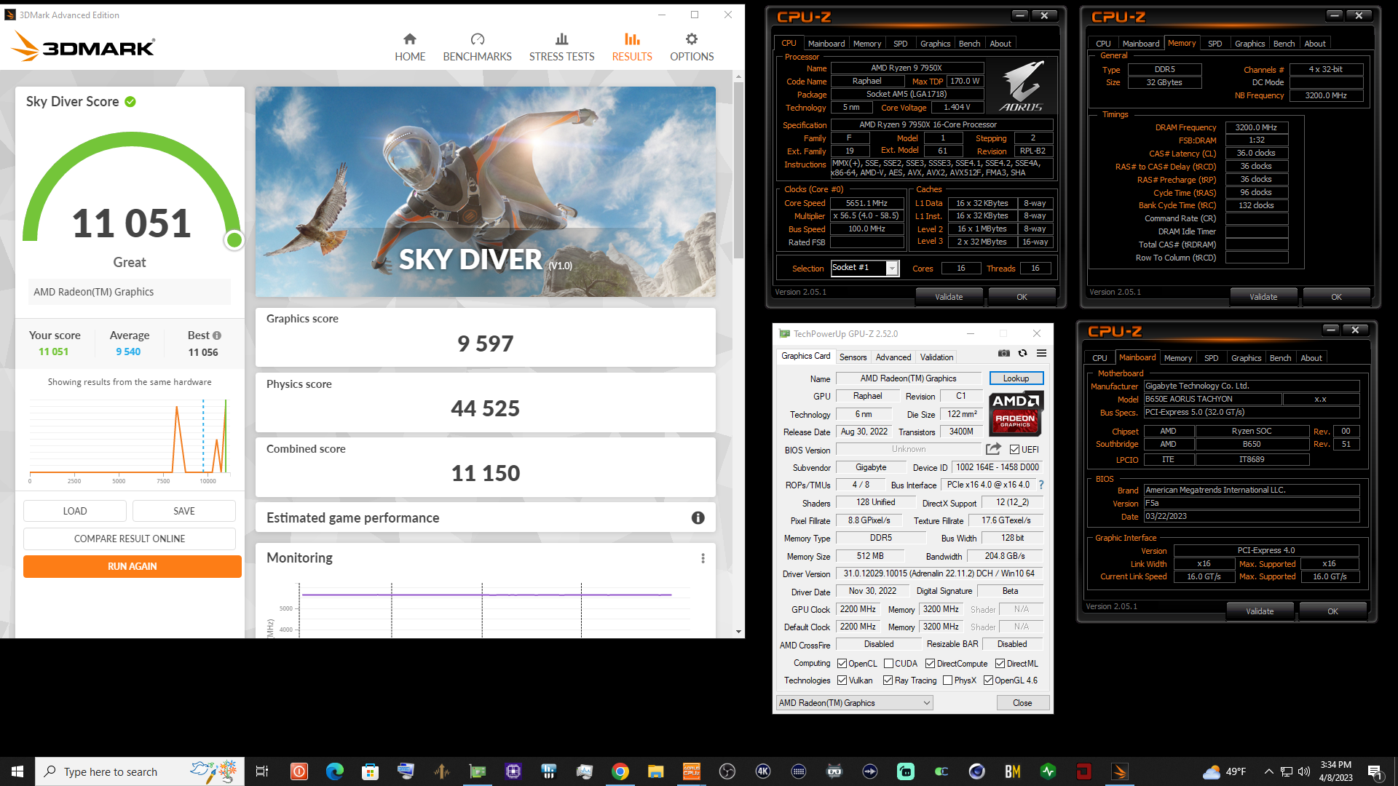Toggle the DirectCompute checkbox in GPU-Z
This screenshot has height=786, width=1398.
click(930, 664)
